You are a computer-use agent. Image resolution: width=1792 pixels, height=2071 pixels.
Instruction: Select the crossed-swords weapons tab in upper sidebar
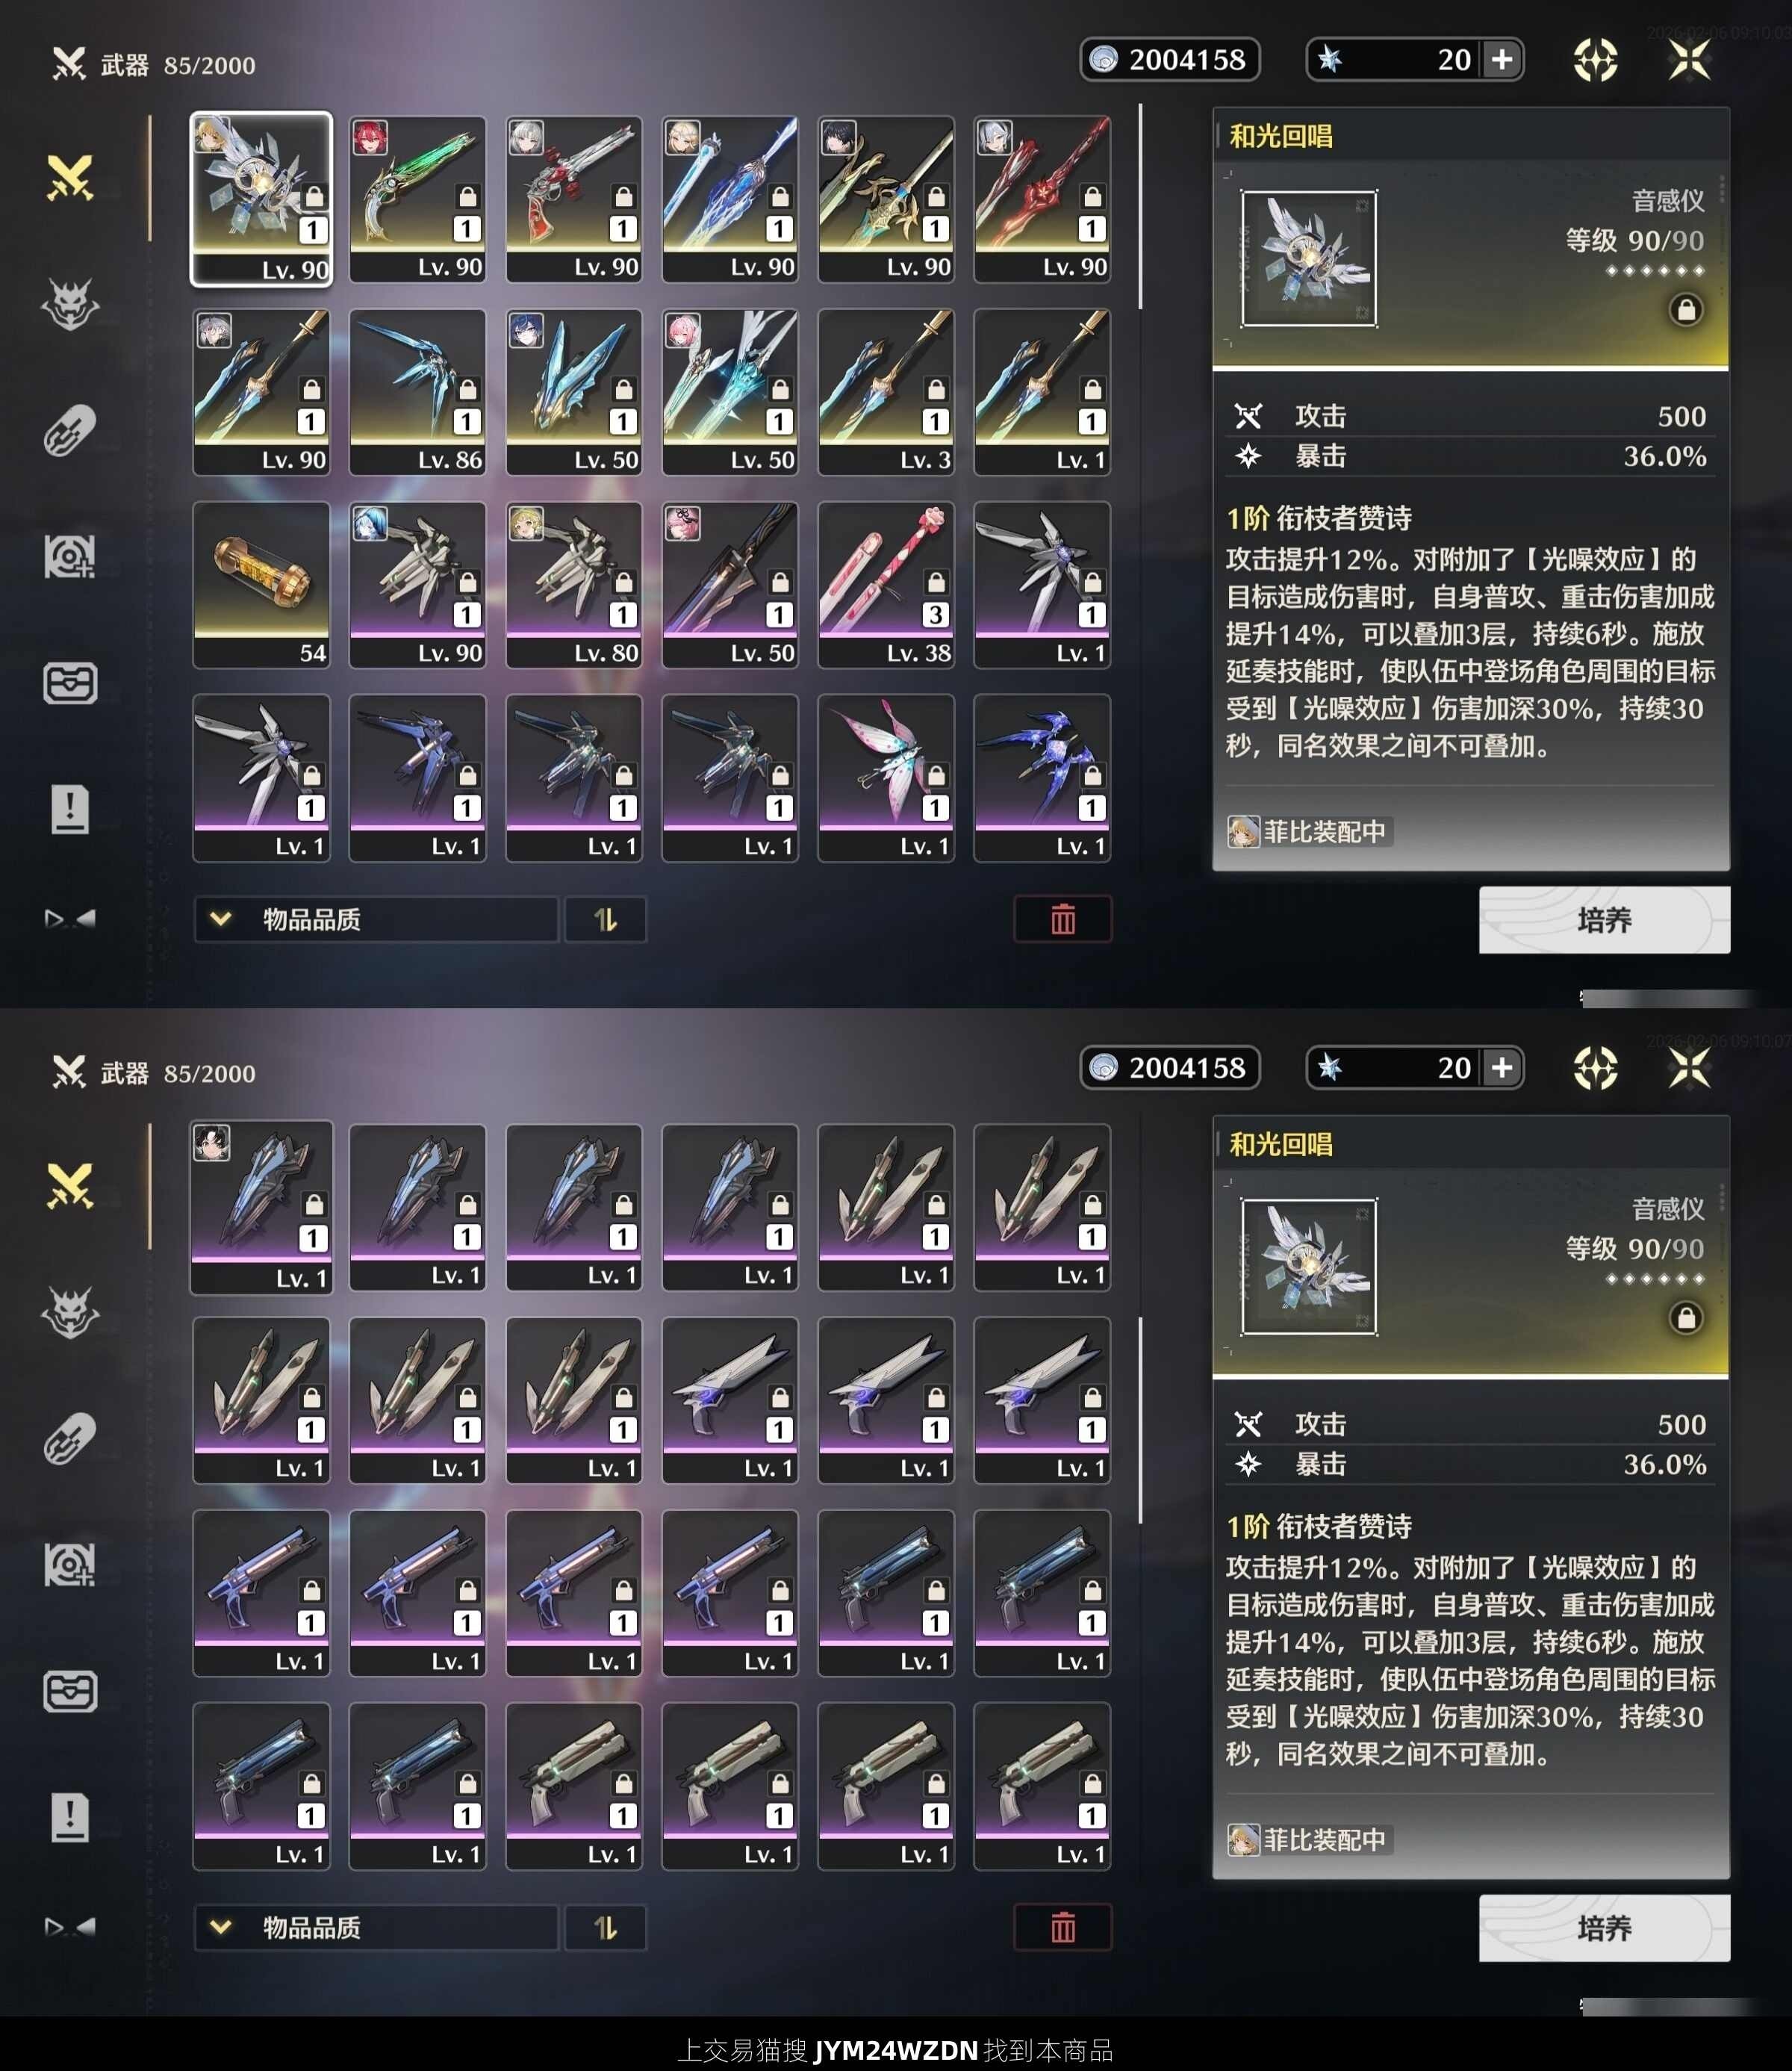coord(70,178)
